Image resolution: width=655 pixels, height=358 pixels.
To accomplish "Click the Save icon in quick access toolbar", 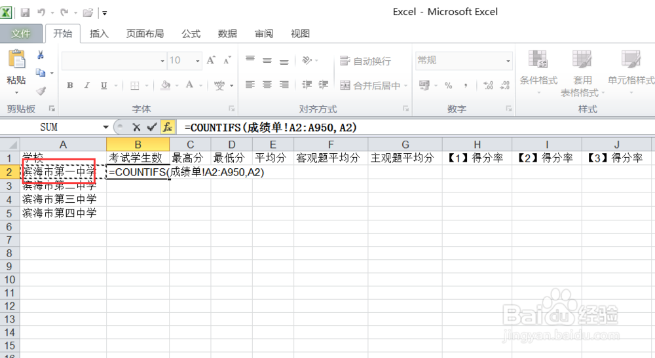I will 25,12.
